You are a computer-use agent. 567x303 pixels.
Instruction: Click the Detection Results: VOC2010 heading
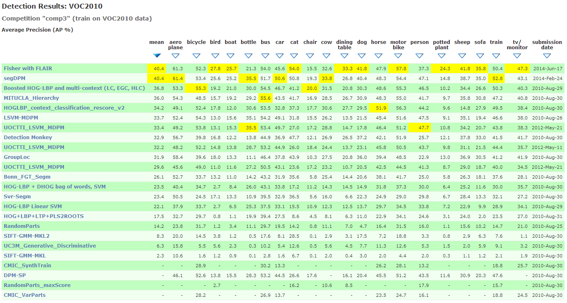[x=52, y=6]
